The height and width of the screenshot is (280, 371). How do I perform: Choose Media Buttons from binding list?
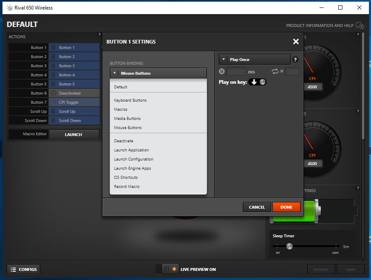tap(158, 118)
